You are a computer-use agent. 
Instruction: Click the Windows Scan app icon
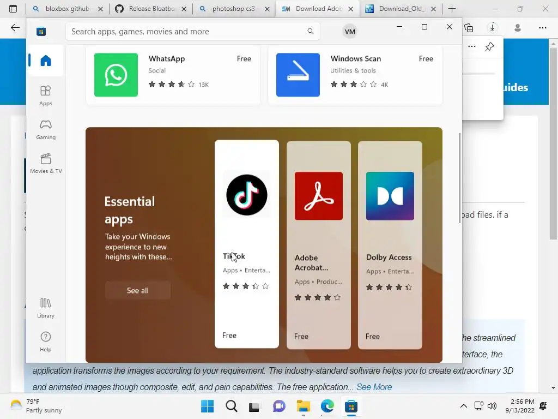298,75
